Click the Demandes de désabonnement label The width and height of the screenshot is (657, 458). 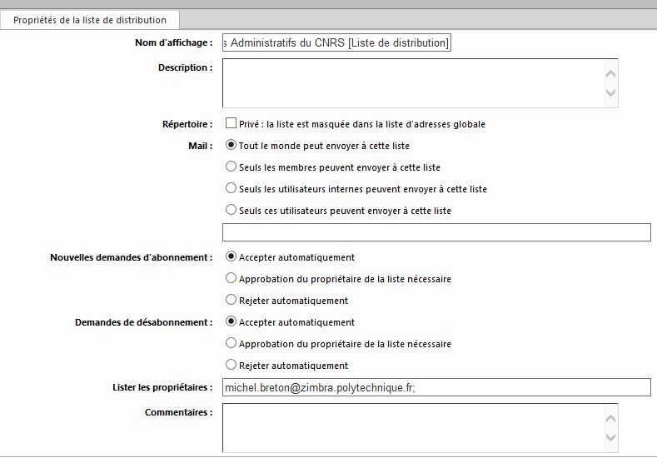[144, 322]
